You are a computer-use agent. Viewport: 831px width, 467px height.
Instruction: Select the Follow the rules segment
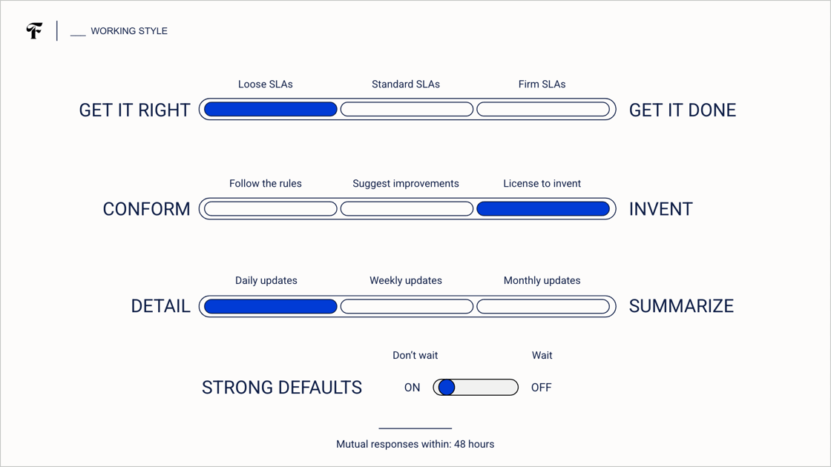tap(271, 208)
